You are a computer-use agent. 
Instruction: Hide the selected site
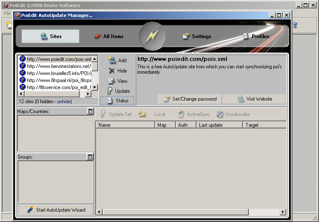pos(118,71)
